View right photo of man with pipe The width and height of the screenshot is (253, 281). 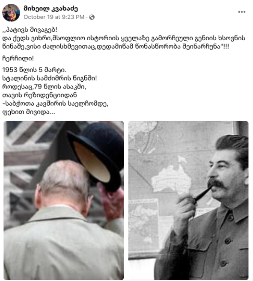point(188,200)
